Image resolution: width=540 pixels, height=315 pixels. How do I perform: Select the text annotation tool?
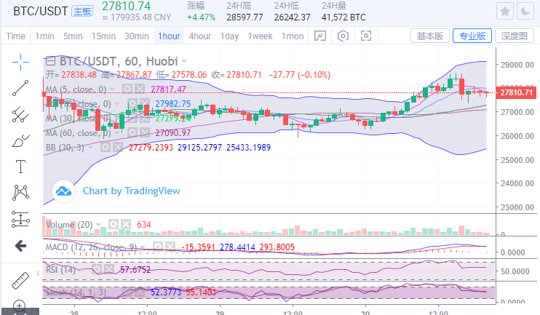point(20,167)
